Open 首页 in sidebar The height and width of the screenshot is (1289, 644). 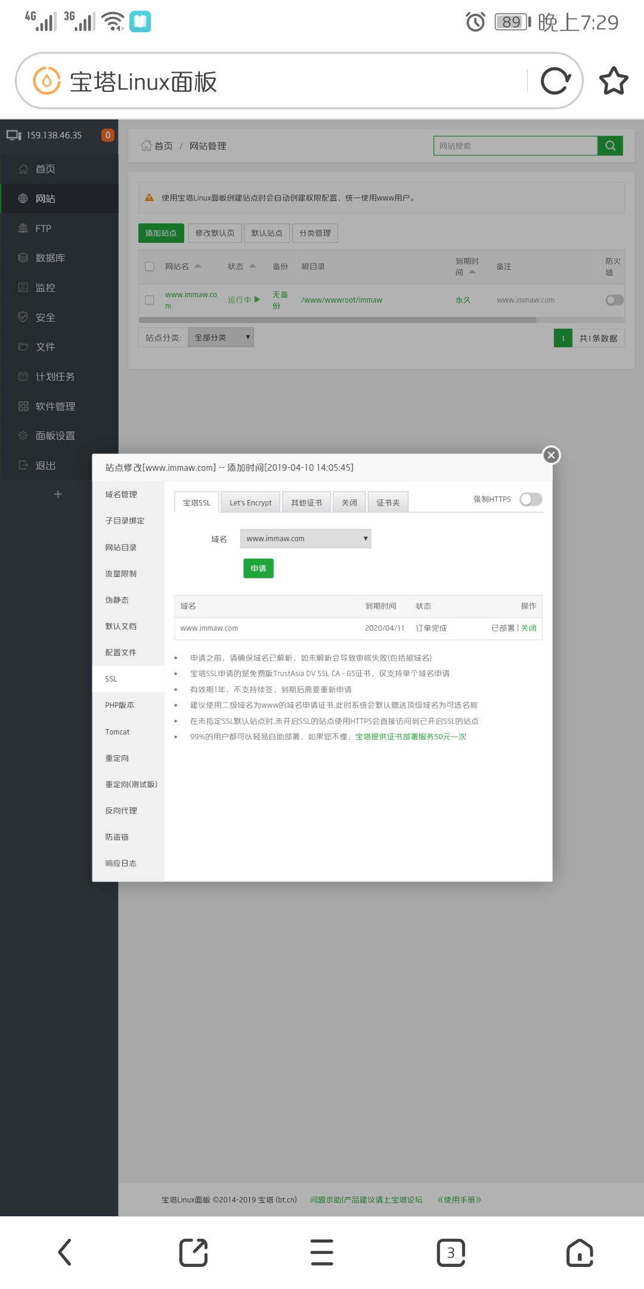(59, 169)
